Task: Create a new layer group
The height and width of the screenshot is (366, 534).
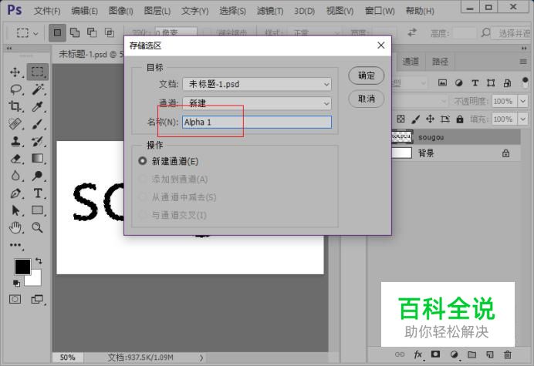Action: [471, 354]
